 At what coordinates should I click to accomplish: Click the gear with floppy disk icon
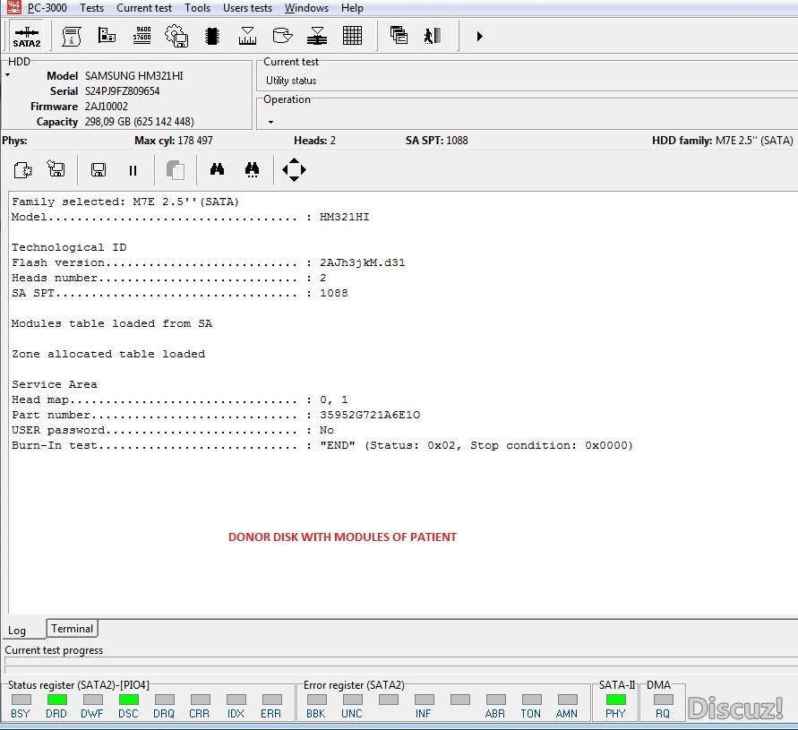pyautogui.click(x=176, y=36)
